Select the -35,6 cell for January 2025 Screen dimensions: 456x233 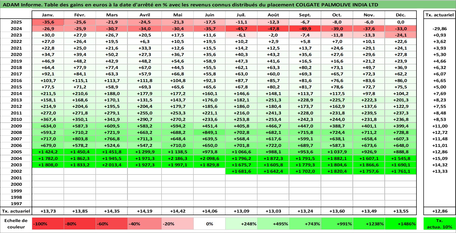pos(48,22)
